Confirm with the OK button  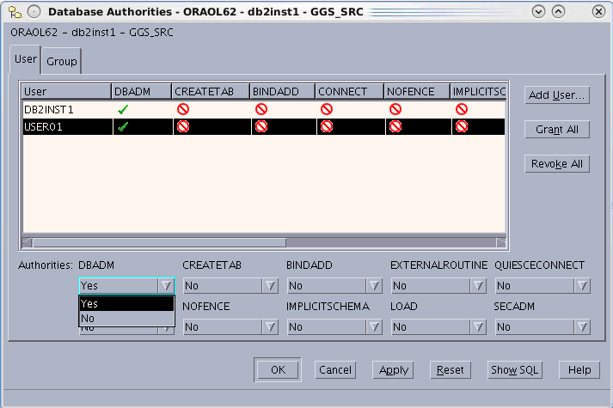click(x=278, y=369)
